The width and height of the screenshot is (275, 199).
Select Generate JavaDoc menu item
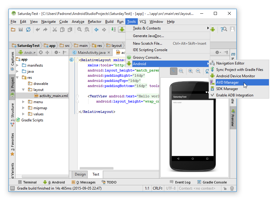(168, 36)
